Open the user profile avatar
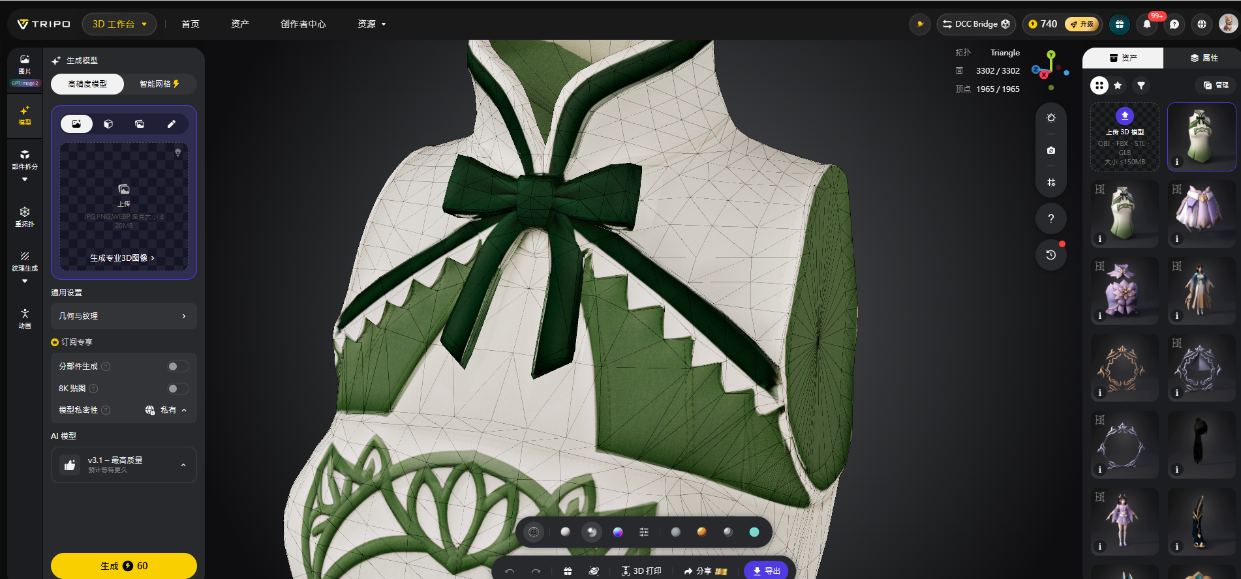Image resolution: width=1241 pixels, height=579 pixels. coord(1228,24)
